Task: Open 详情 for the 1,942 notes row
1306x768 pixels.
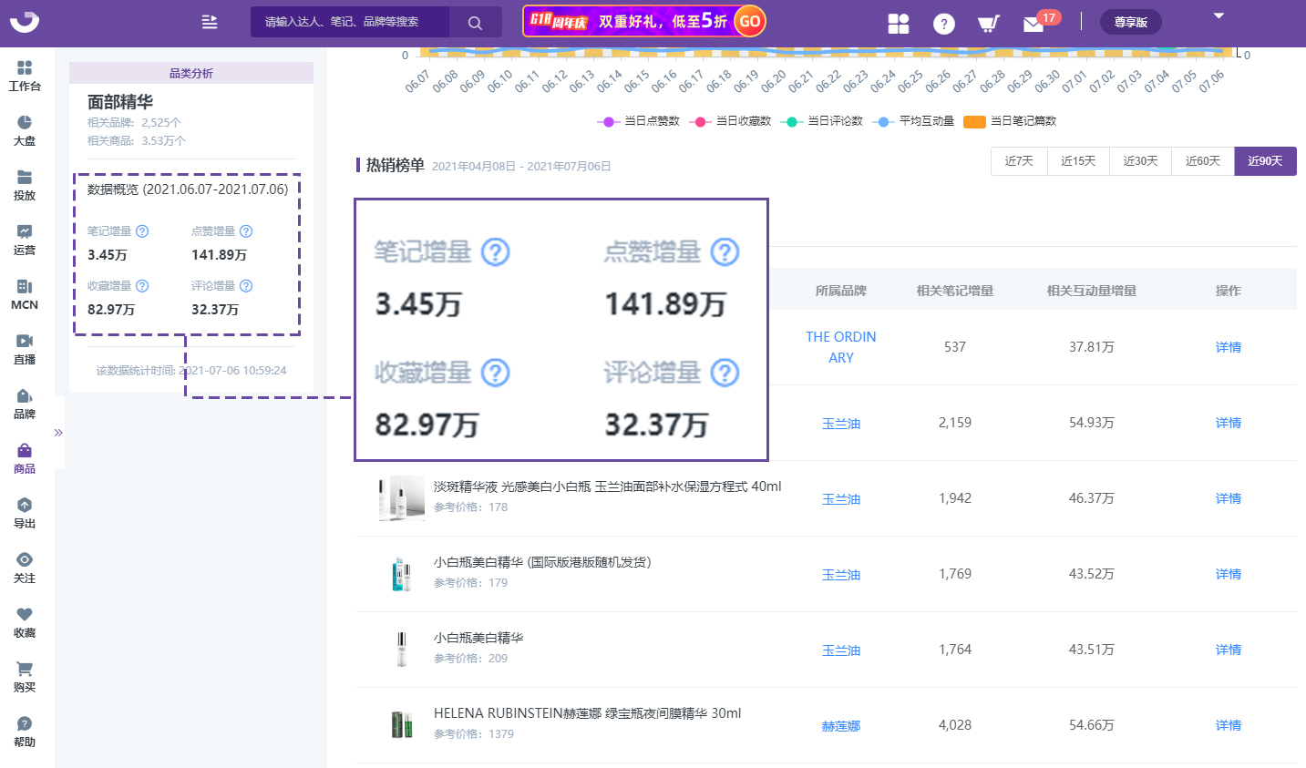Action: pos(1229,498)
